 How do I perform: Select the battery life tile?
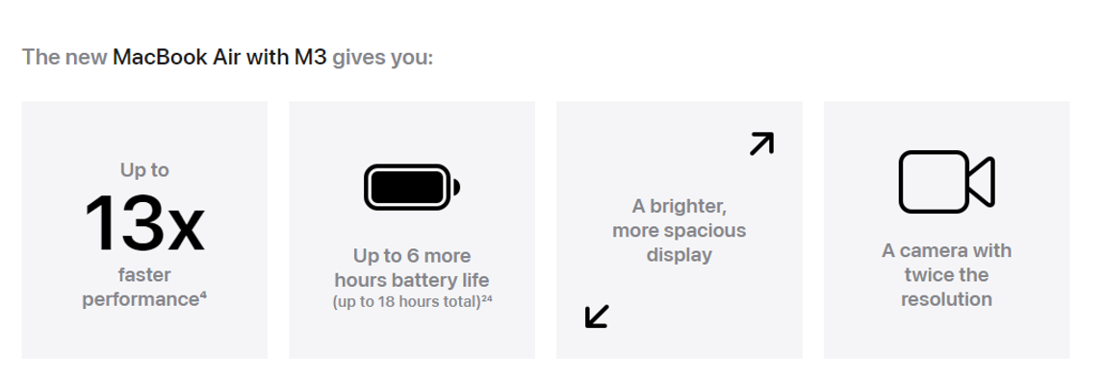click(412, 230)
